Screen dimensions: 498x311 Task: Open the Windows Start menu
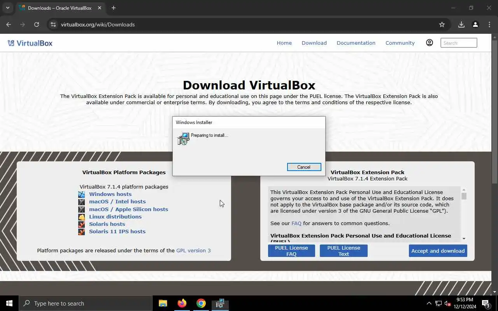click(x=9, y=303)
